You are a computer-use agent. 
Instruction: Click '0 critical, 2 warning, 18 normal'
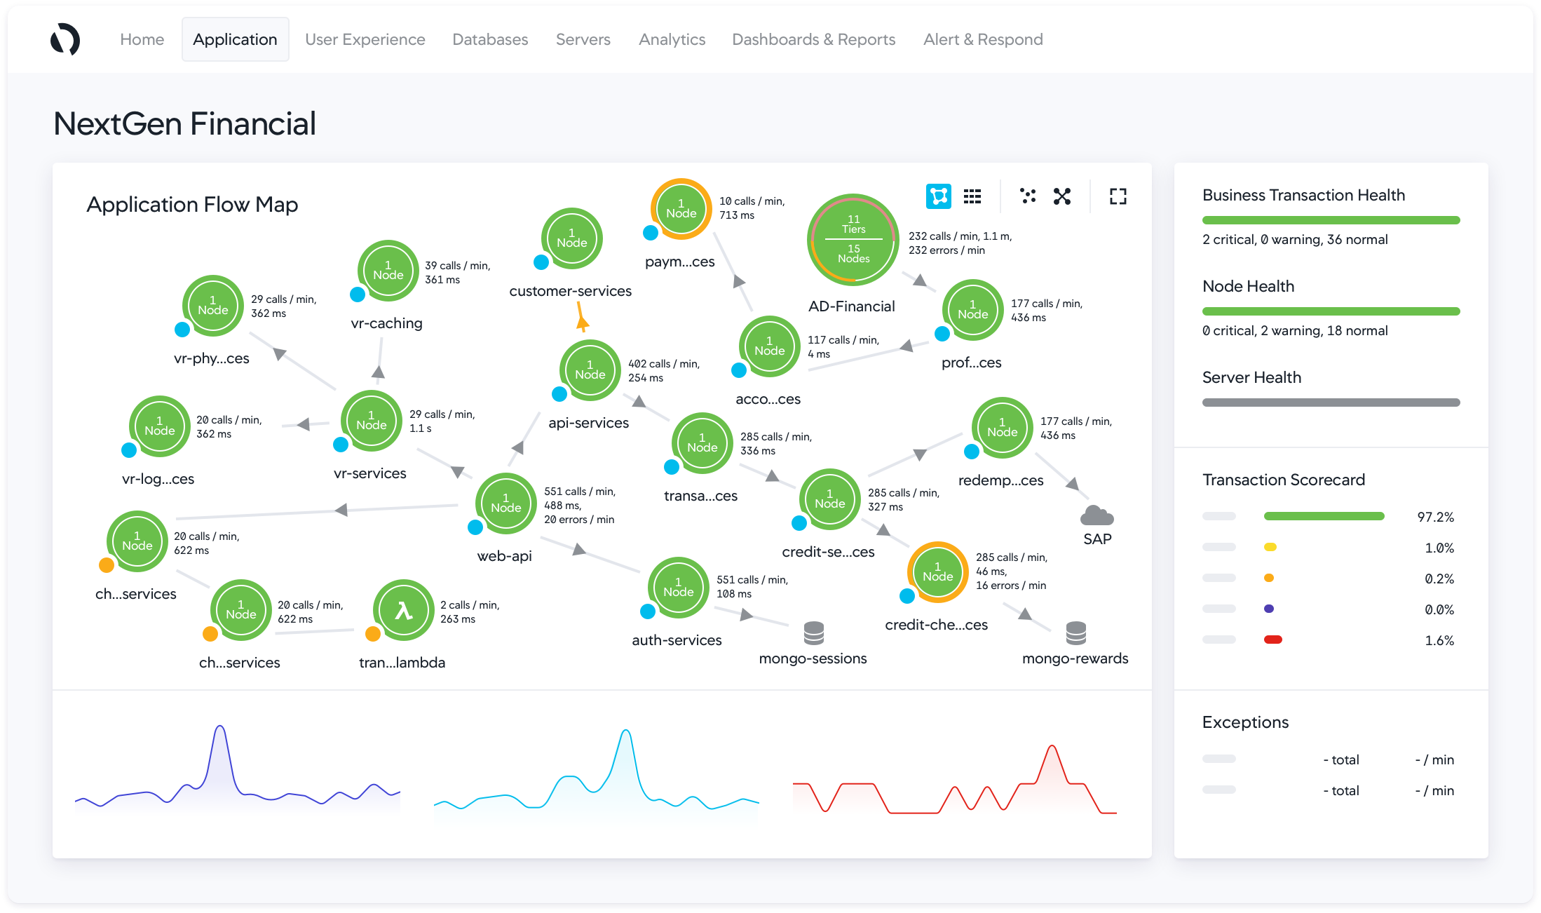pyautogui.click(x=1295, y=331)
